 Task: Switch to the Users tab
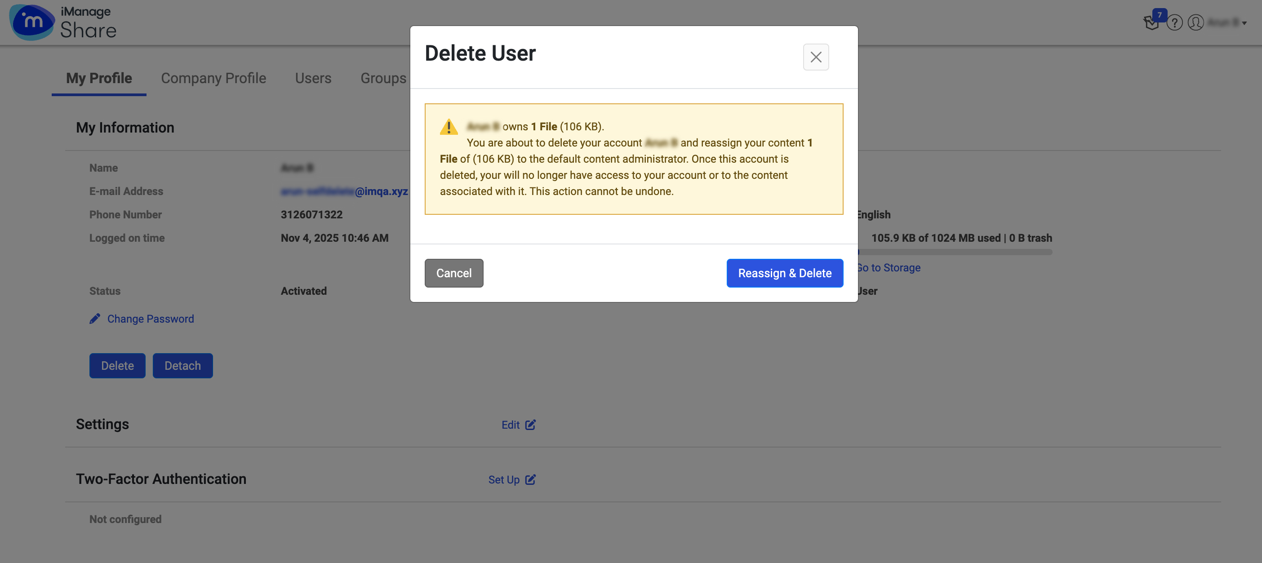tap(313, 78)
